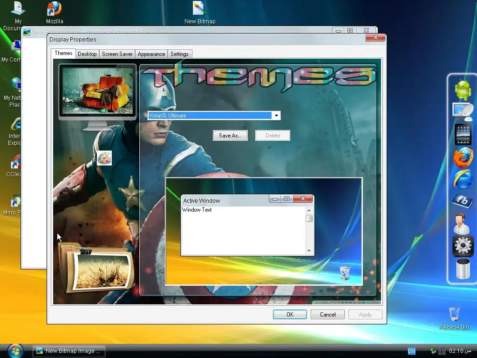Select the Internet Explorer desktop shortcut
The image size is (477, 358).
14,131
